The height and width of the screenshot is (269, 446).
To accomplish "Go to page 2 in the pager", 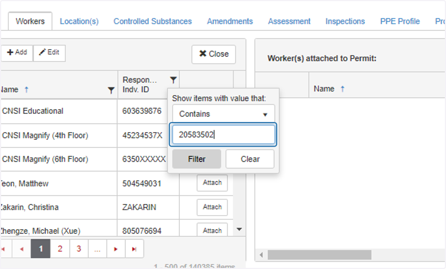I will [60, 249].
